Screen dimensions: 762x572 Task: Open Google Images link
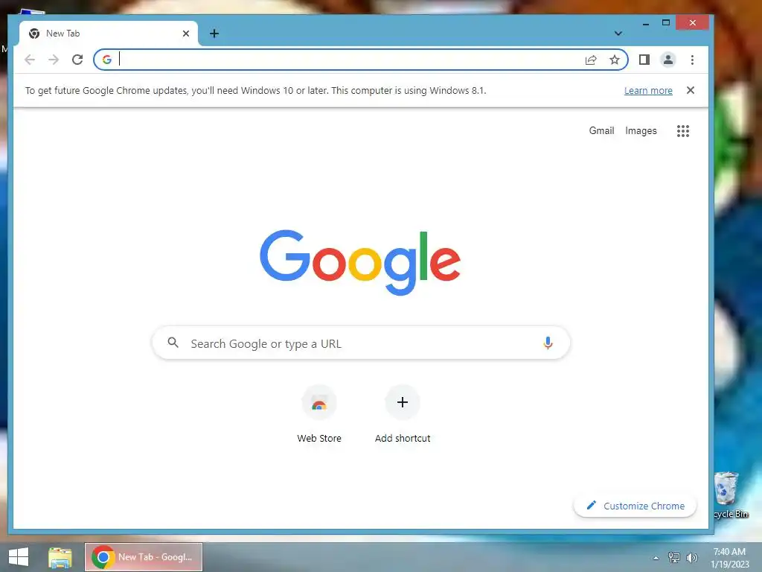(641, 131)
